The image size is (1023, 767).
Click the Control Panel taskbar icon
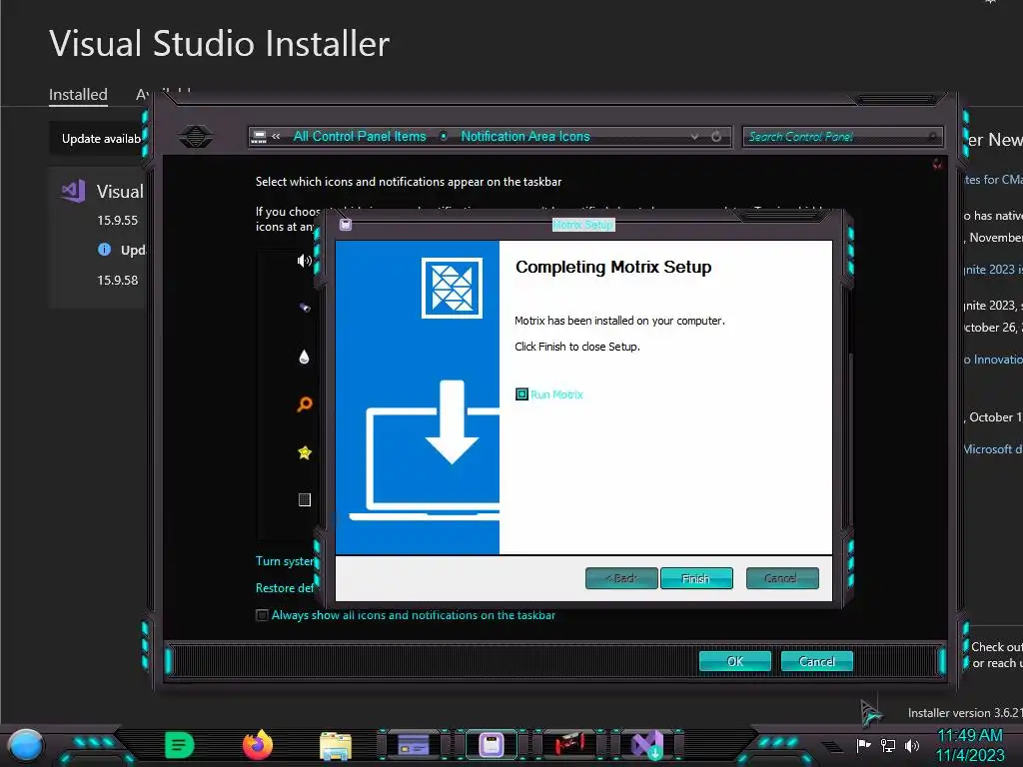coord(413,745)
